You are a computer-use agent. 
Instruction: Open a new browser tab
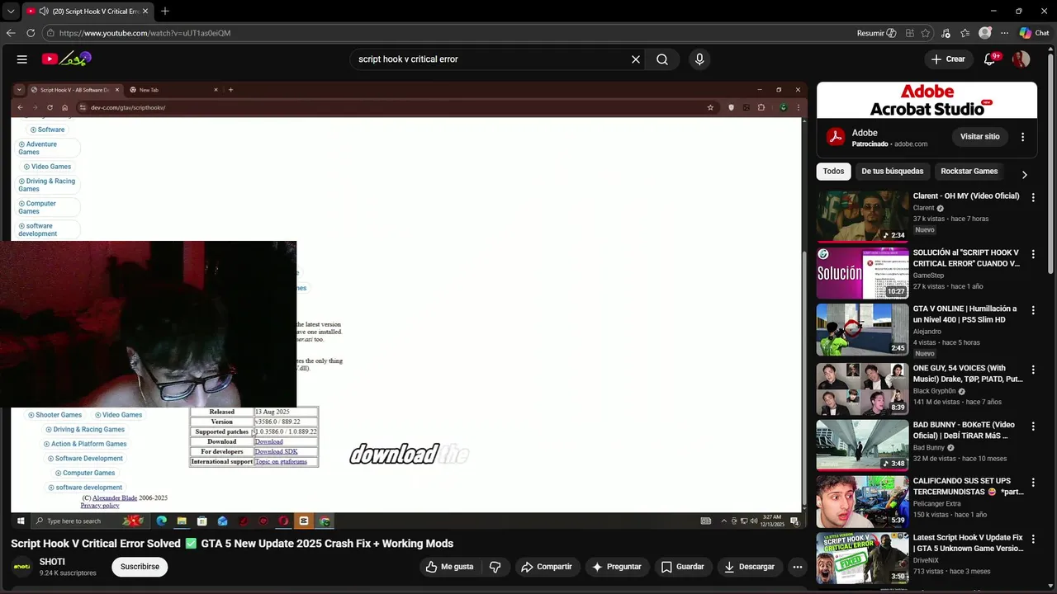[165, 11]
